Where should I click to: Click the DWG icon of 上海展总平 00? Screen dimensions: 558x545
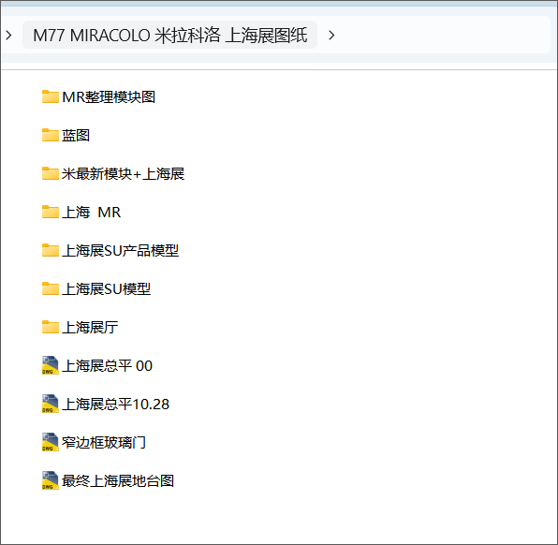(51, 365)
